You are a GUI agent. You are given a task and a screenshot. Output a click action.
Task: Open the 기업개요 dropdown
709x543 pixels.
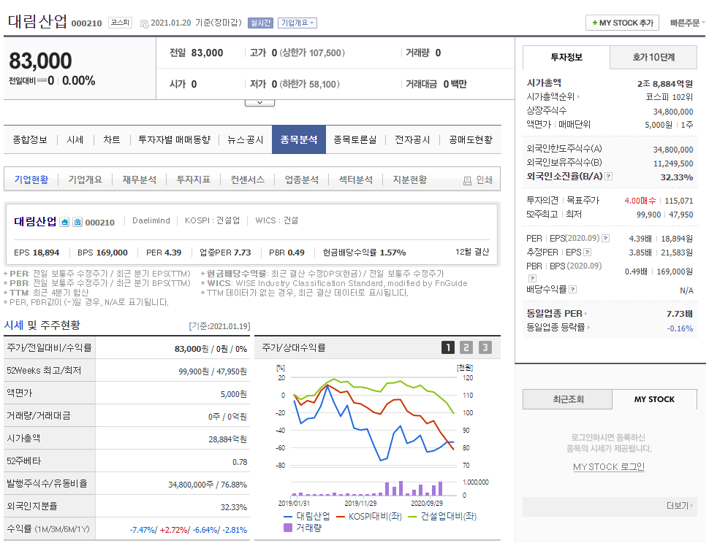click(x=297, y=23)
